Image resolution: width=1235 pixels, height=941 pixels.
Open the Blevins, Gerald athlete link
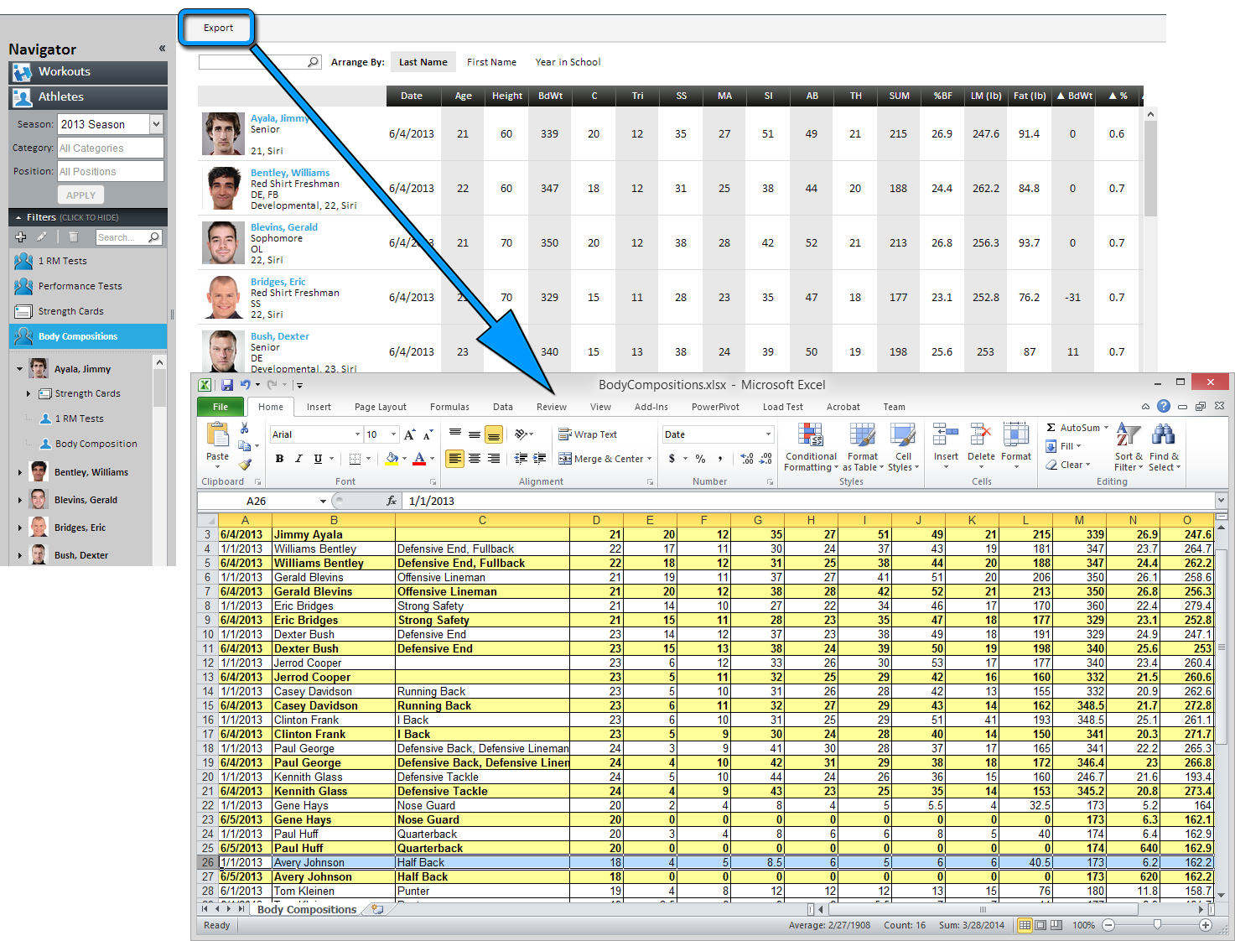tap(284, 227)
